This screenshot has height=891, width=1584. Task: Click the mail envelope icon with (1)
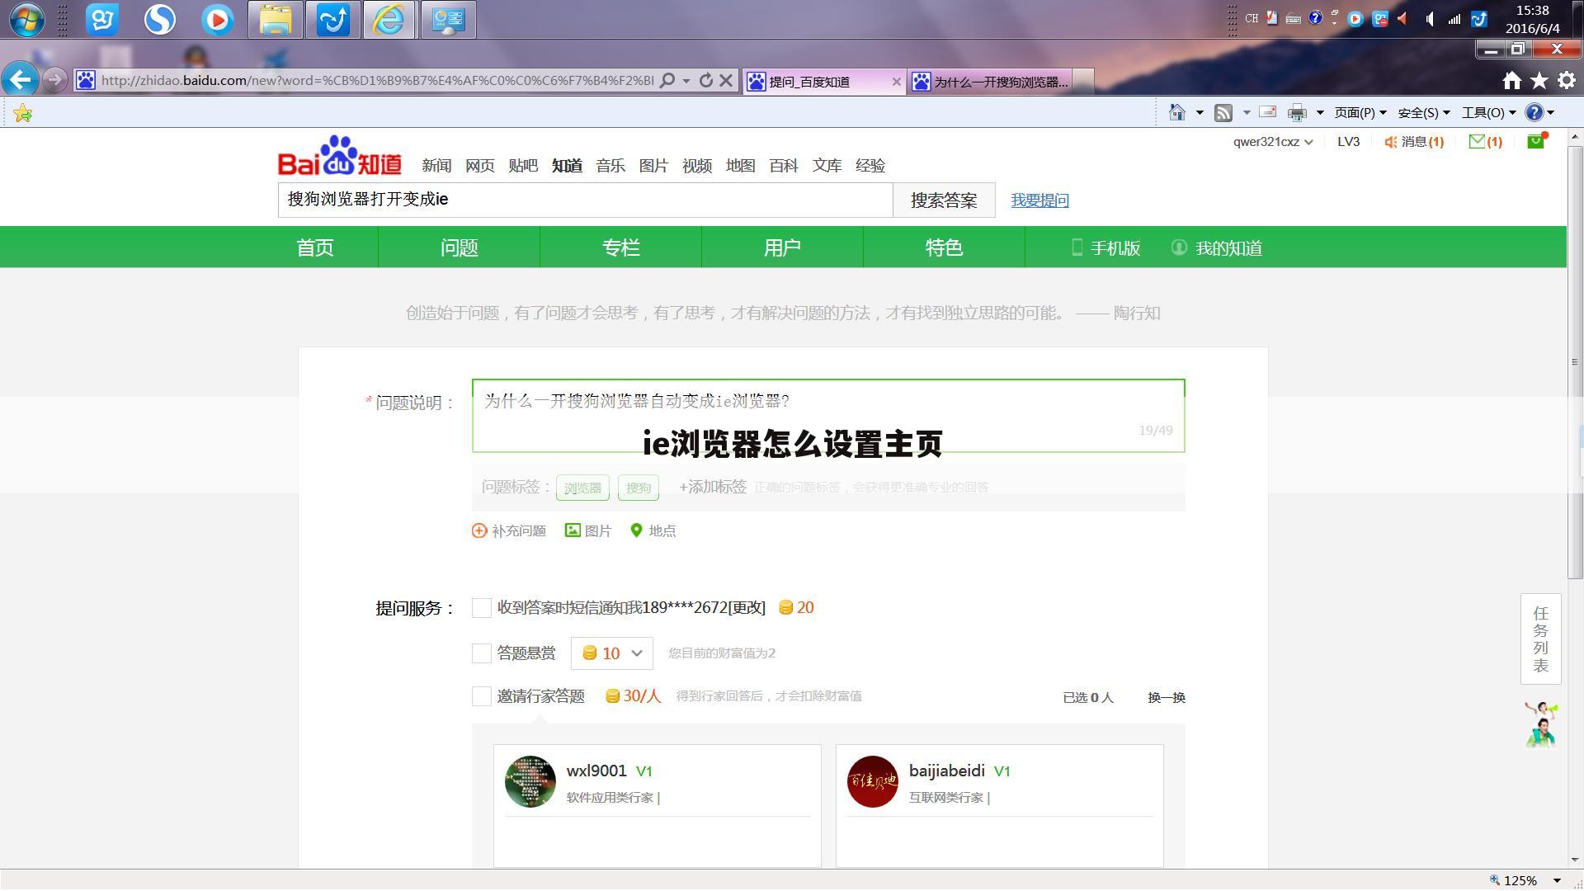1479,141
